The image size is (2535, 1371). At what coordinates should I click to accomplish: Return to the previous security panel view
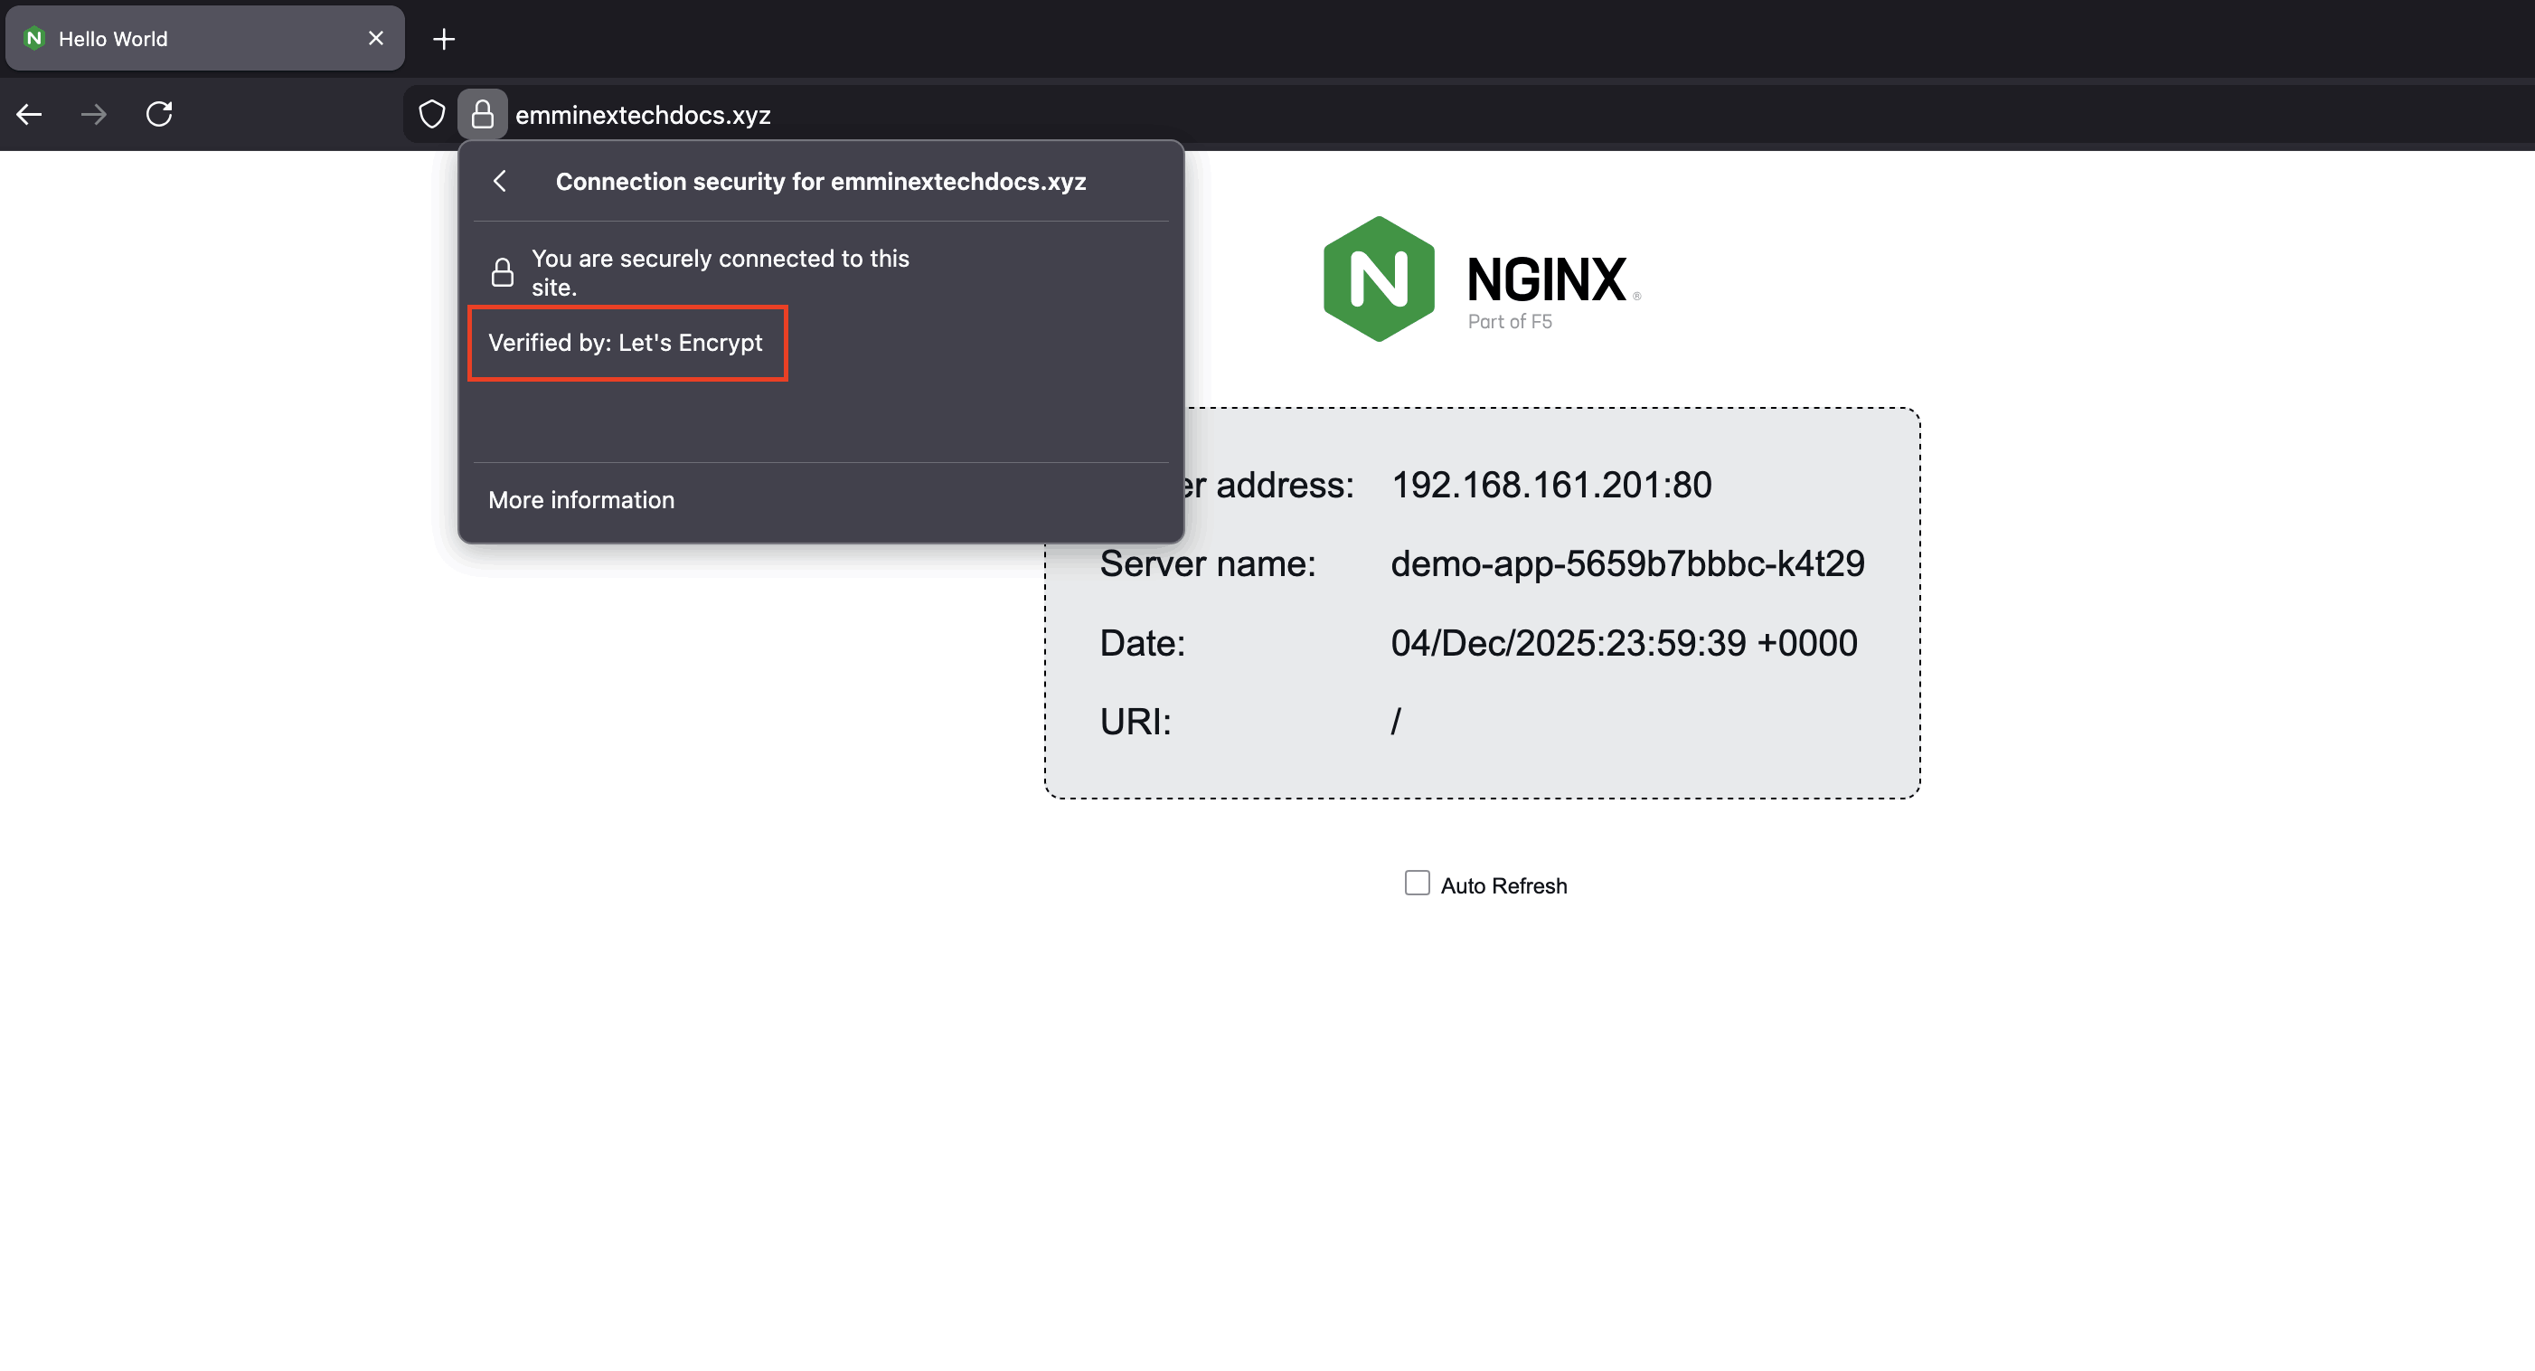(500, 181)
